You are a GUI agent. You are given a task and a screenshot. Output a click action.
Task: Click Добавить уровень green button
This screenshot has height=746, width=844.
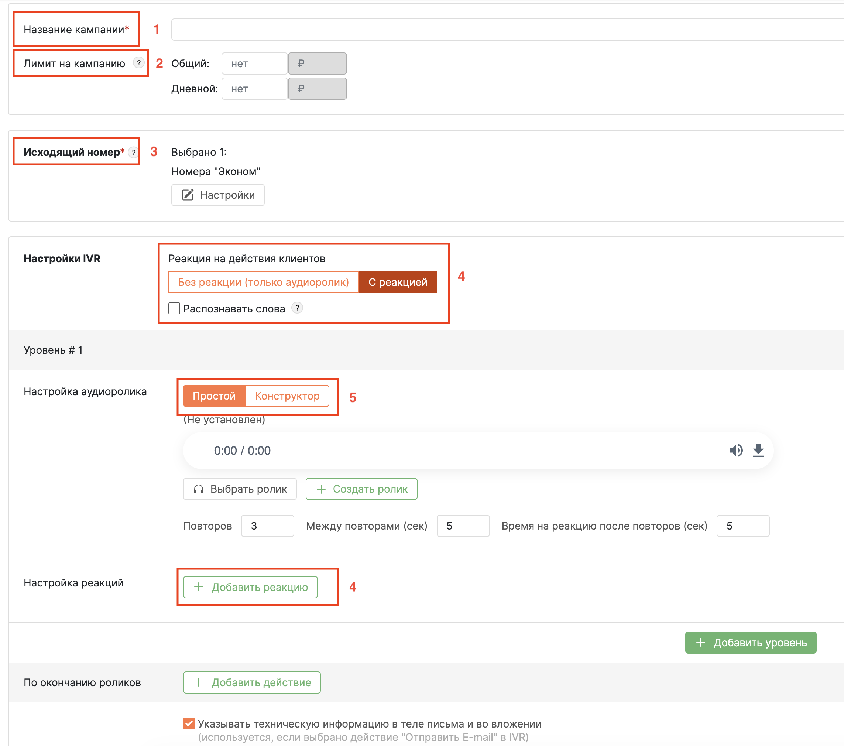[751, 642]
